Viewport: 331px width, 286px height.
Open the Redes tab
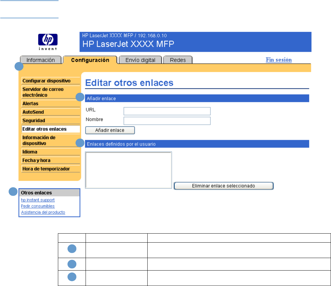pos(178,60)
